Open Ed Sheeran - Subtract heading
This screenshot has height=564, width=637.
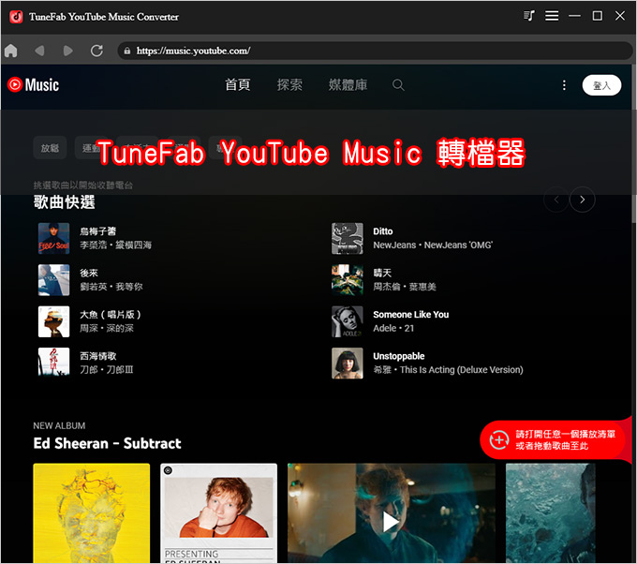tap(107, 443)
